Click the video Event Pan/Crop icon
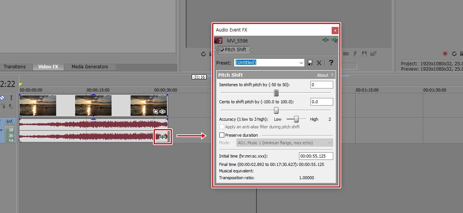This screenshot has width=463, height=213. (x=156, y=112)
